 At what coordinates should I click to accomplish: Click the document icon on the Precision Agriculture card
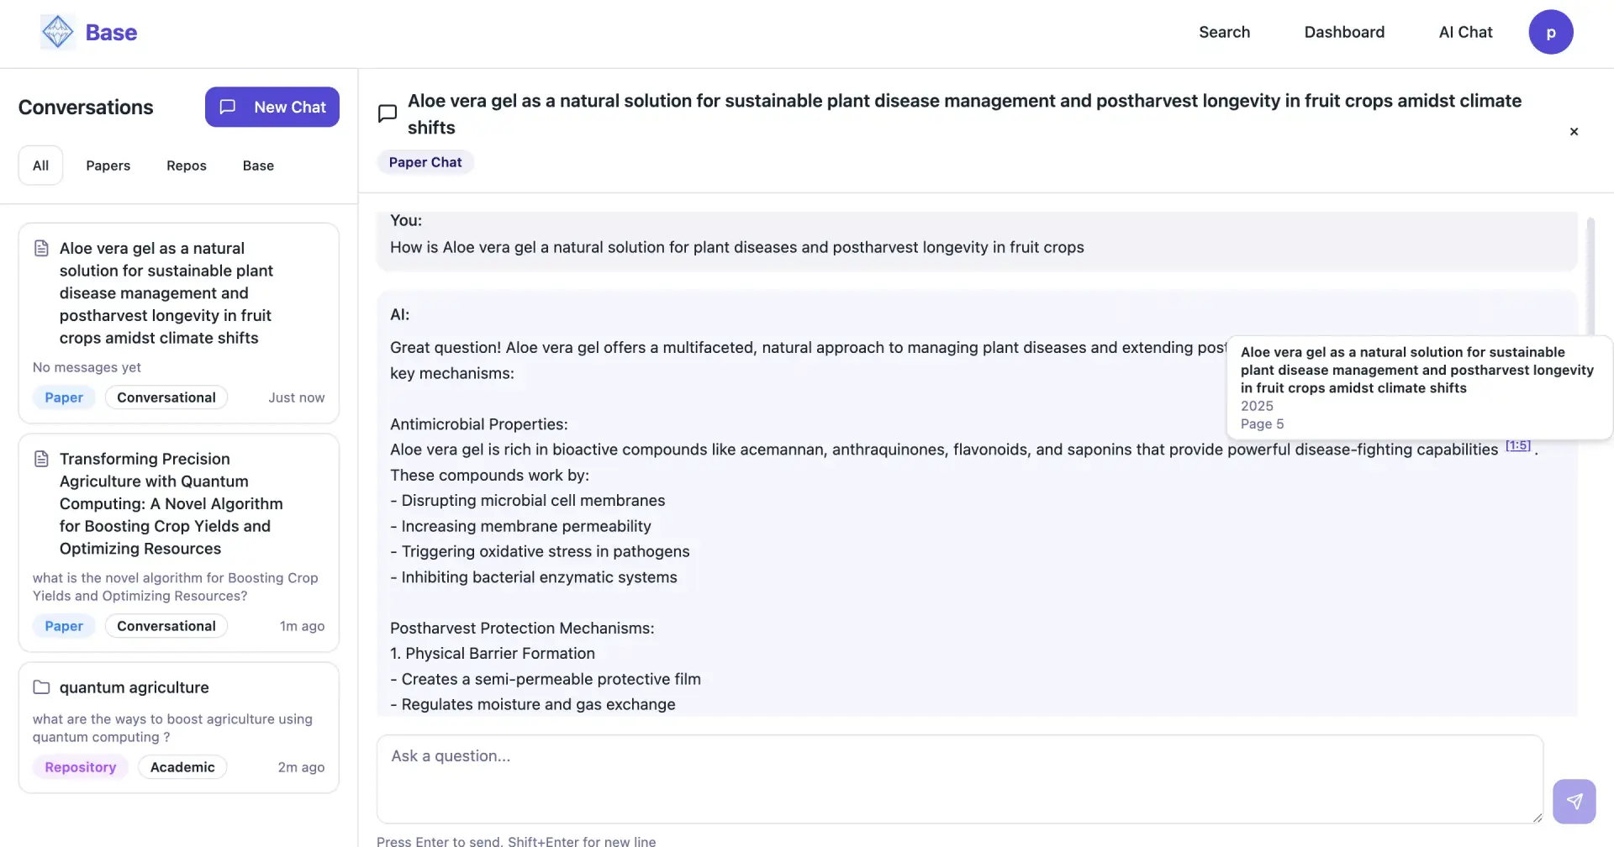point(42,458)
